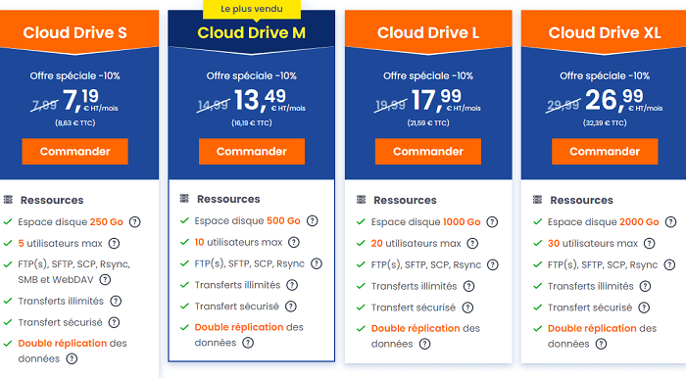Image resolution: width=686 pixels, height=378 pixels.
Task: Click the Cloud Drive XL plan title
Action: coord(605,32)
